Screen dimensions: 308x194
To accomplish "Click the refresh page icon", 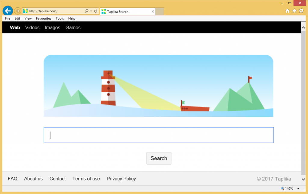I will pyautogui.click(x=96, y=11).
